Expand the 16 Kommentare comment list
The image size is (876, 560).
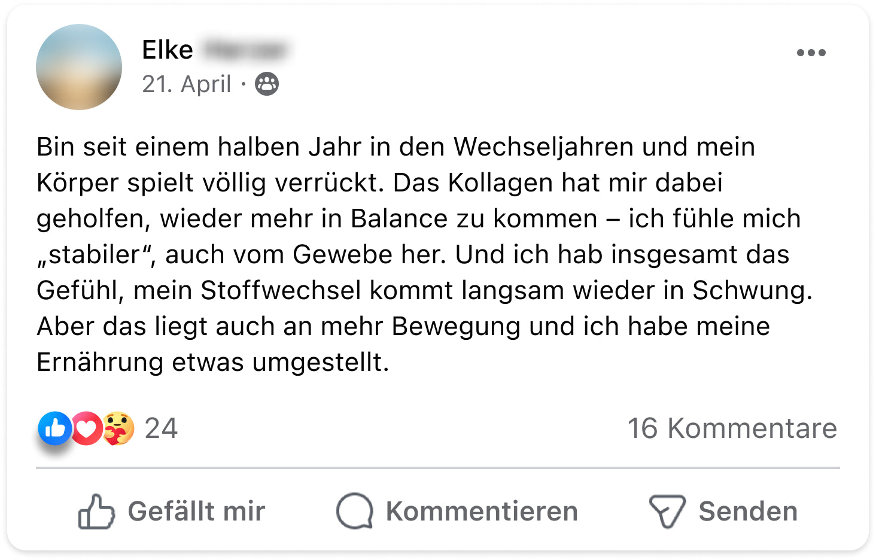(732, 428)
